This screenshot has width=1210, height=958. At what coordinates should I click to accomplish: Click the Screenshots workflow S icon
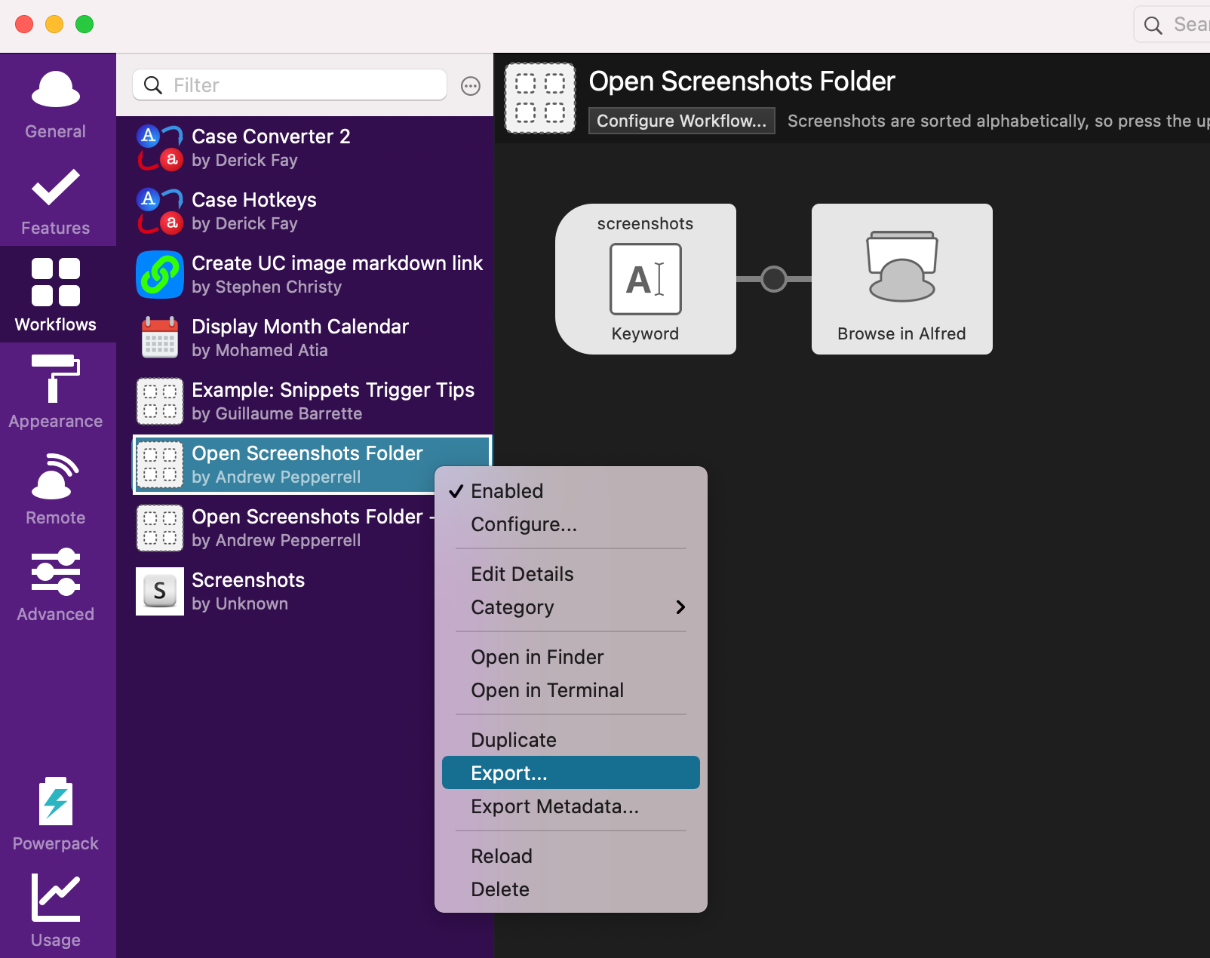click(x=160, y=591)
